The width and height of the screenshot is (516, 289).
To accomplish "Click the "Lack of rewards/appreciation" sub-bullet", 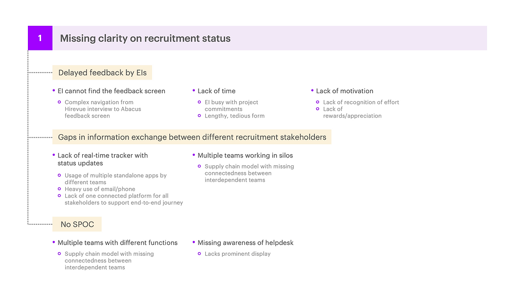I will coord(352,112).
